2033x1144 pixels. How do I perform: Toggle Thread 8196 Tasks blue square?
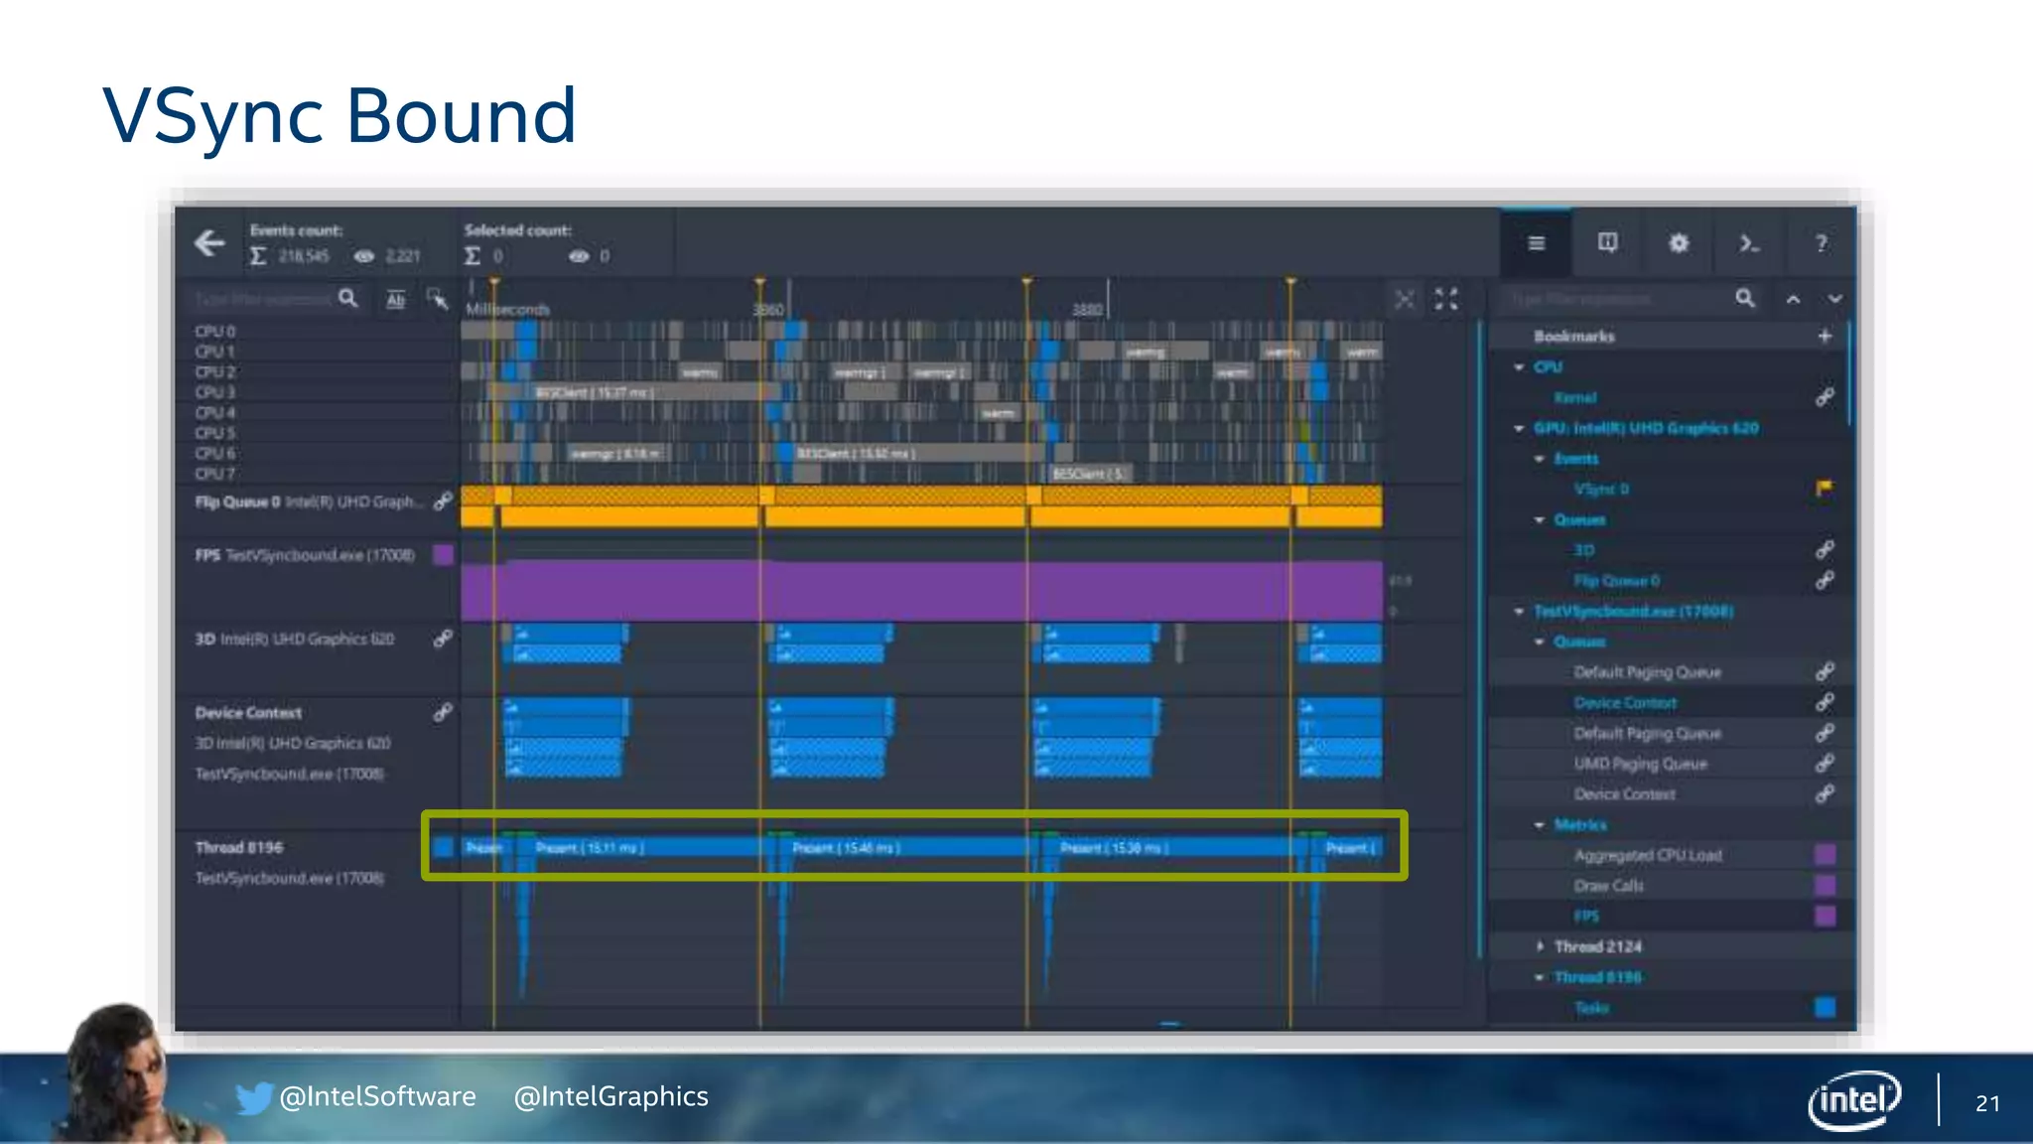tap(1825, 1008)
